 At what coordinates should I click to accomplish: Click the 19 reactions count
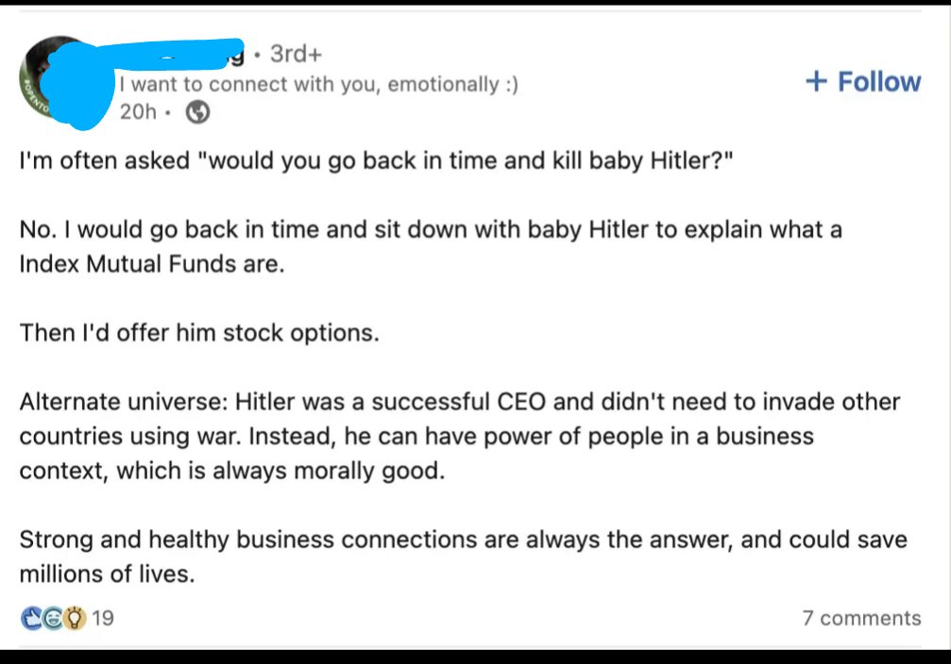point(103,619)
